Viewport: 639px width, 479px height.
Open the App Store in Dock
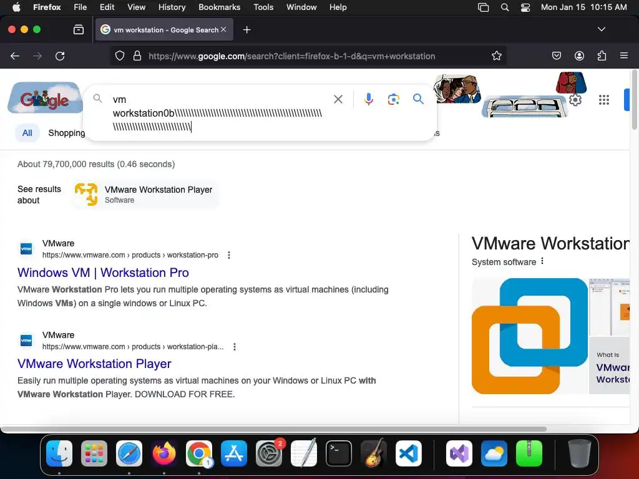coord(234,453)
